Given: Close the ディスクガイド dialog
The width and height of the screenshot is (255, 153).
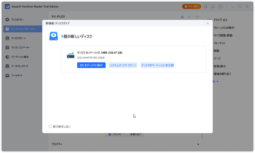Looking at the screenshot, I should click(x=208, y=23).
